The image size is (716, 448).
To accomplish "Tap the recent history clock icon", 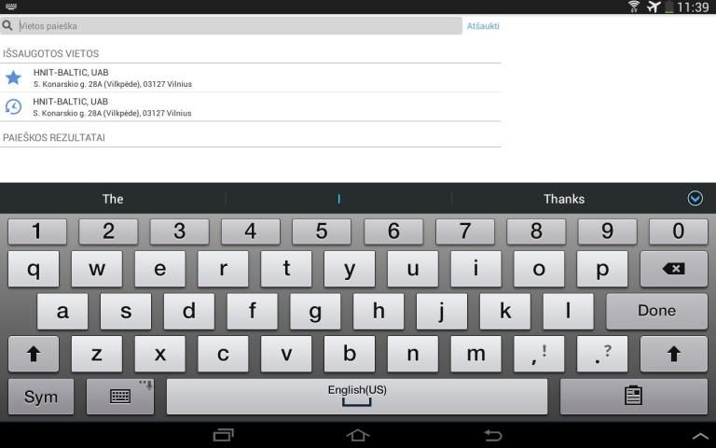I will [x=13, y=106].
